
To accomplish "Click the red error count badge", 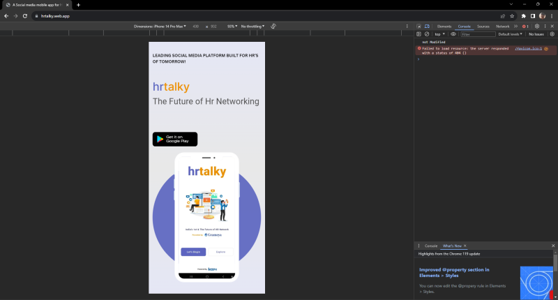I will [x=525, y=27].
